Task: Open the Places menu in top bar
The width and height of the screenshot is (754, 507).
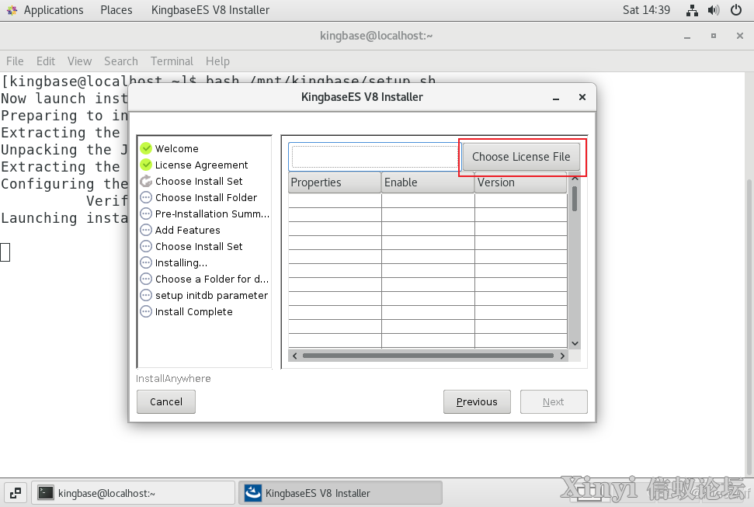Action: click(116, 10)
